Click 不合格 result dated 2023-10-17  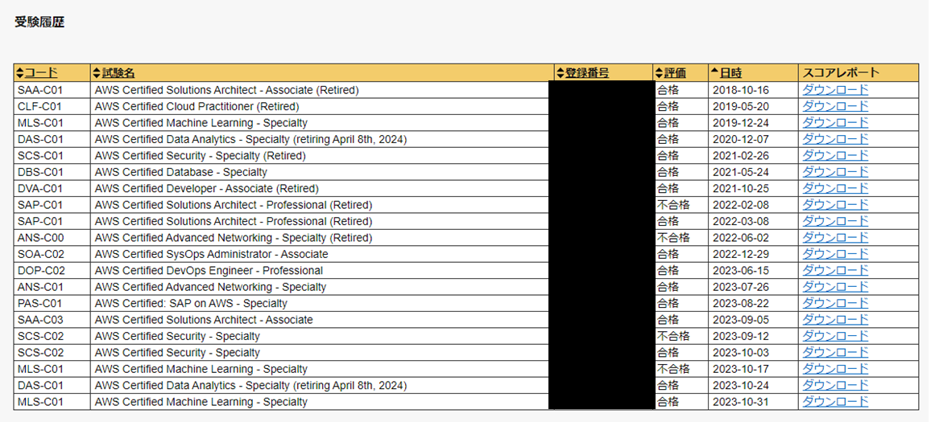tap(673, 369)
